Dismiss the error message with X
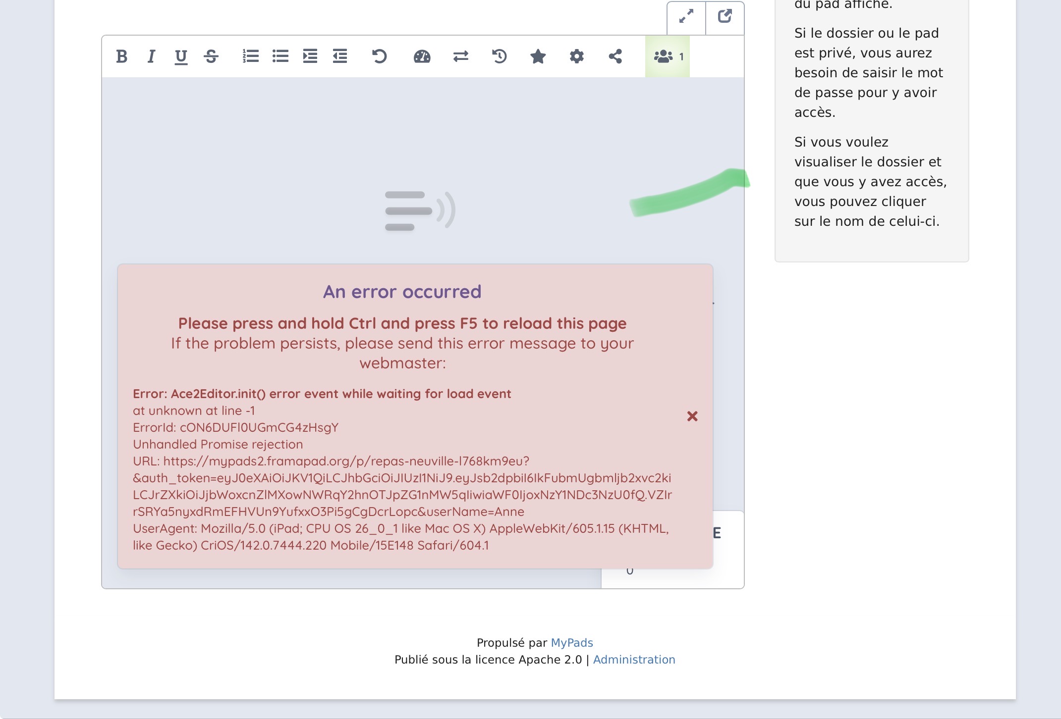This screenshot has width=1061, height=719. click(692, 416)
